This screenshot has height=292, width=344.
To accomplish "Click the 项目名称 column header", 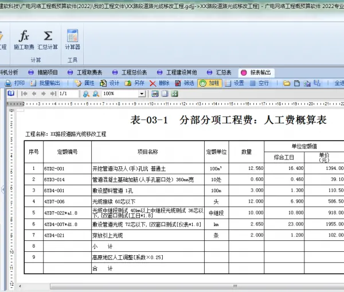I will tap(148, 151).
